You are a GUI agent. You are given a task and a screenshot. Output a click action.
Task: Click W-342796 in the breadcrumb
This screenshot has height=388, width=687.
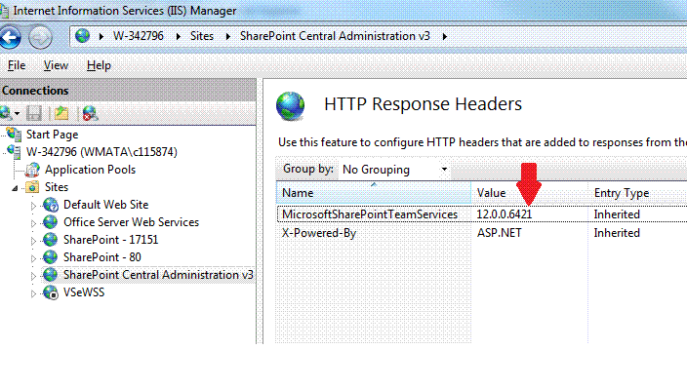click(139, 36)
